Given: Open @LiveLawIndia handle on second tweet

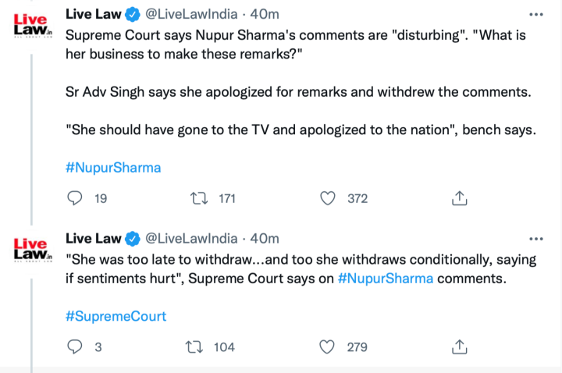Looking at the screenshot, I should (191, 238).
